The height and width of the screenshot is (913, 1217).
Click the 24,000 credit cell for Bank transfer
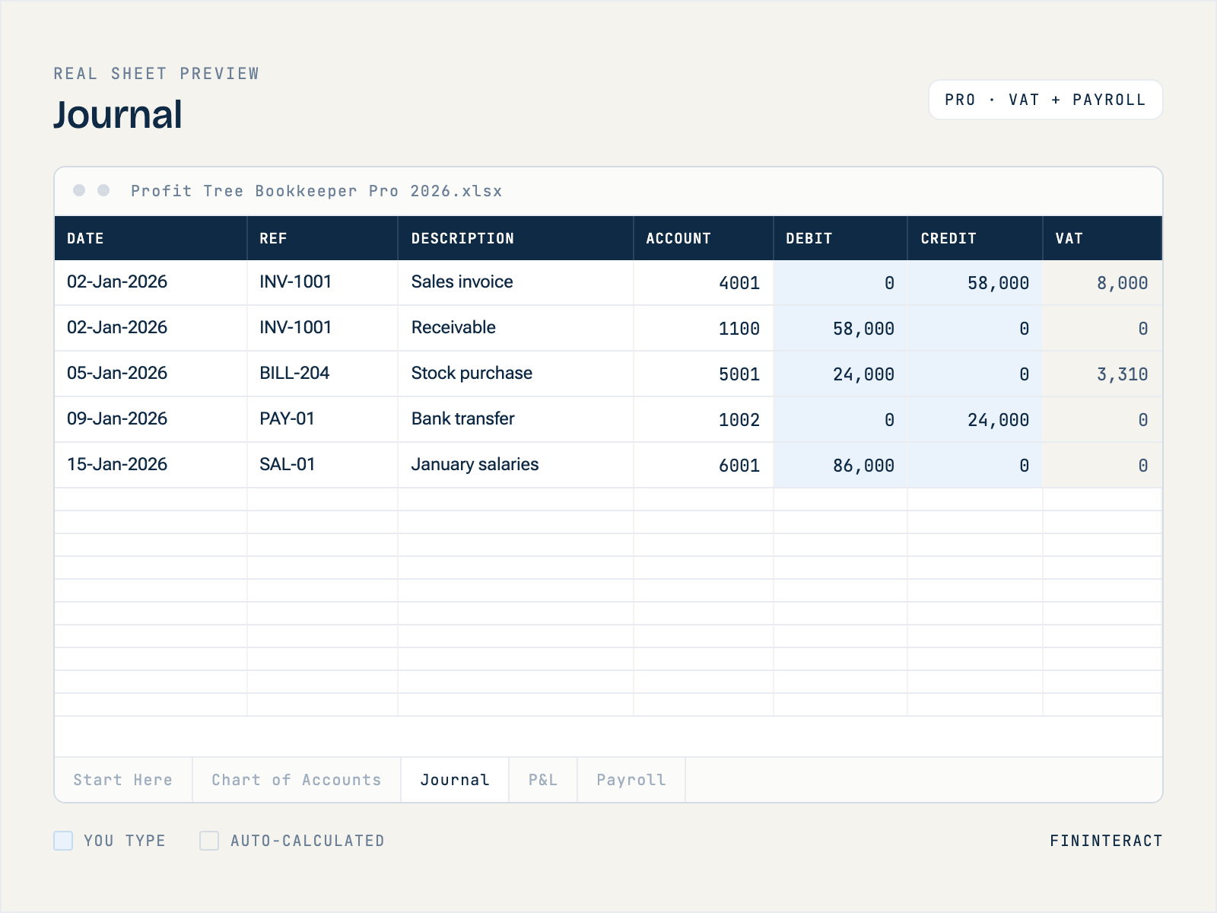(x=975, y=419)
